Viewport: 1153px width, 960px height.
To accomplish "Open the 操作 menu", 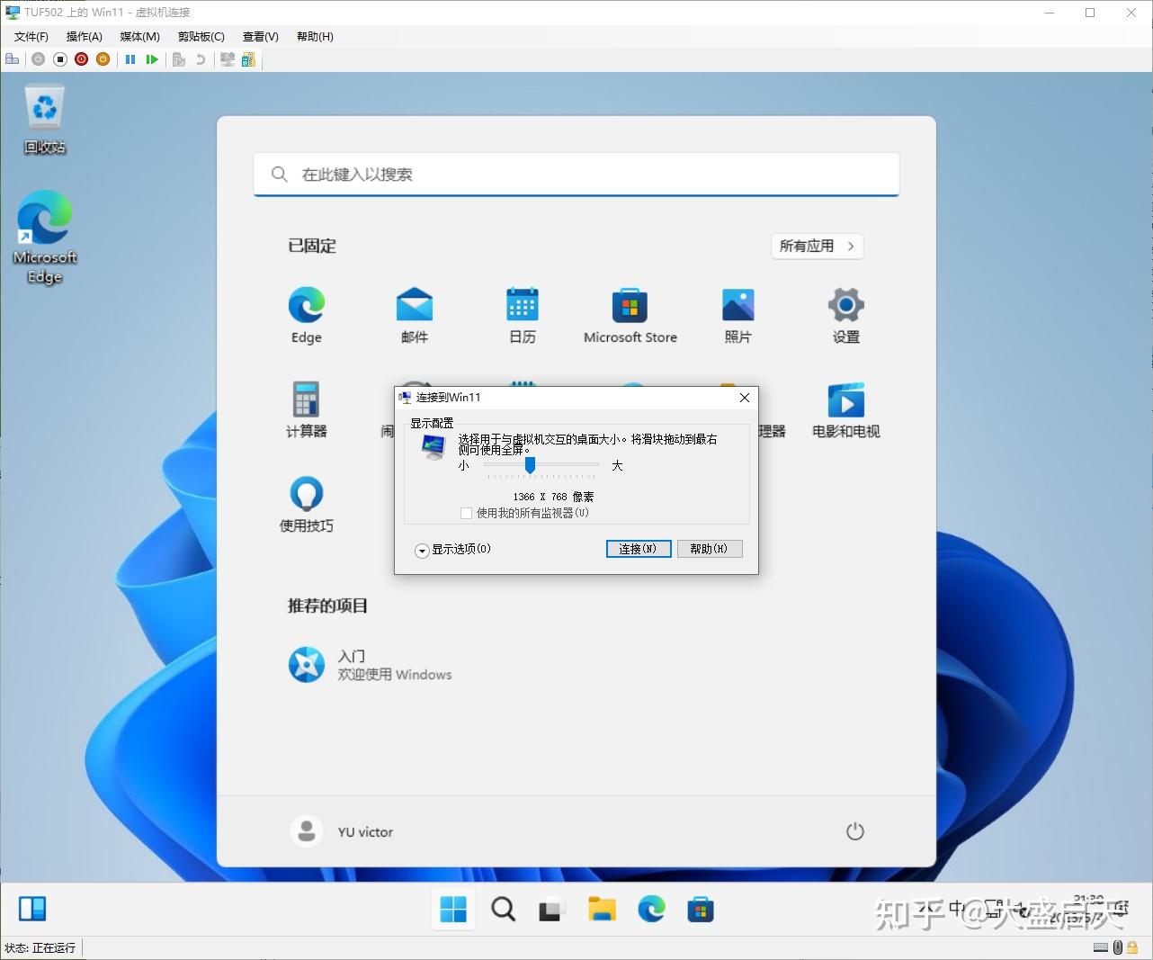I will click(x=83, y=36).
